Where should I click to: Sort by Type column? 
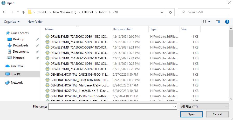[164, 29]
